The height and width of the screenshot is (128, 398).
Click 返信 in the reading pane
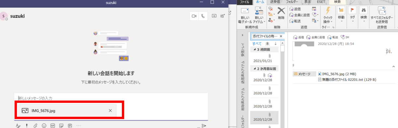point(298,37)
